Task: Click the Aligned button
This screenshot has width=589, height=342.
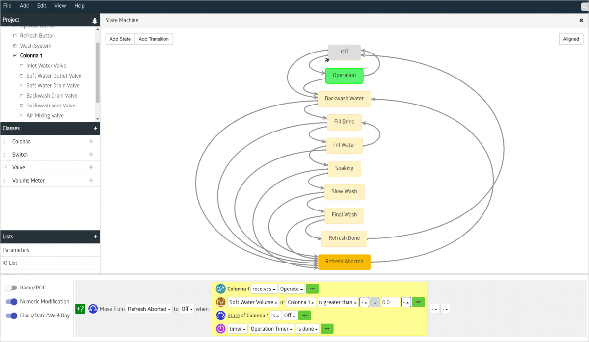Action: click(x=571, y=38)
